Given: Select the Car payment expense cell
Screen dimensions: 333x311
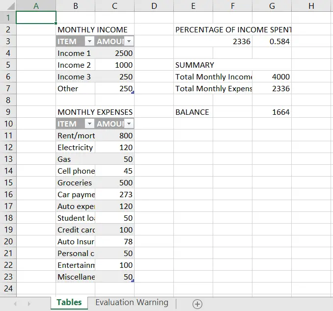Looking at the screenshot, I should point(76,194).
